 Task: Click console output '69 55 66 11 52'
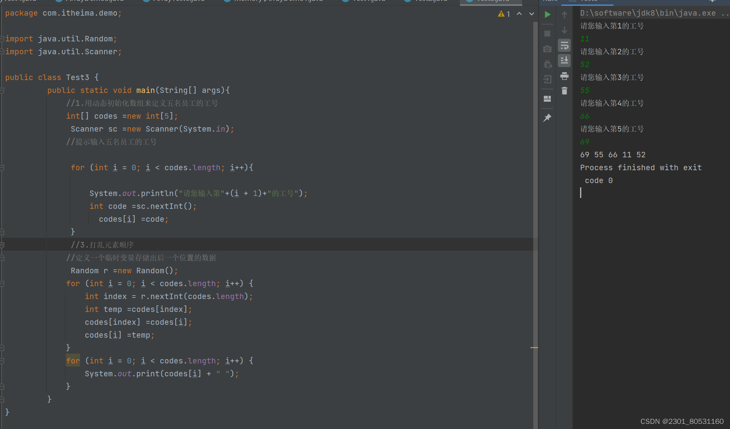coord(612,155)
